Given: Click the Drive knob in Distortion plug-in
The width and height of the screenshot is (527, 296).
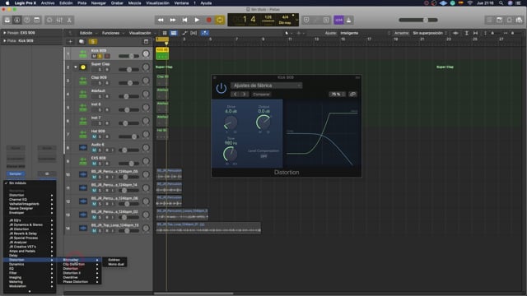Looking at the screenshot, I should pyautogui.click(x=231, y=123).
